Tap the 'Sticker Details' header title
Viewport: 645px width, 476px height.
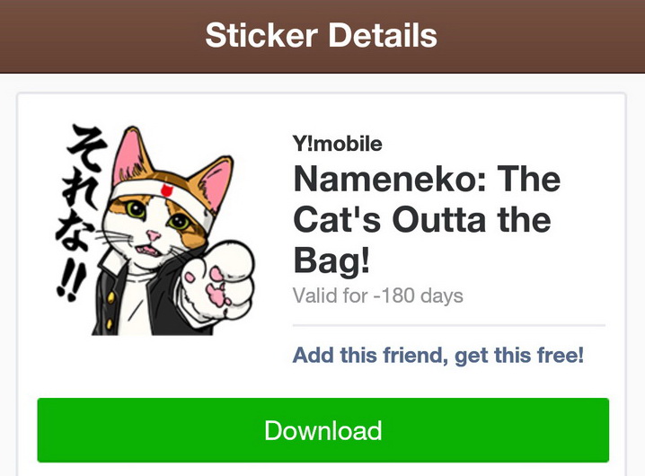[322, 35]
